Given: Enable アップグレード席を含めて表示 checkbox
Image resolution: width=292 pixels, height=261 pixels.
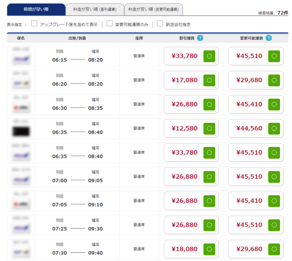Looking at the screenshot, I should pos(34,23).
